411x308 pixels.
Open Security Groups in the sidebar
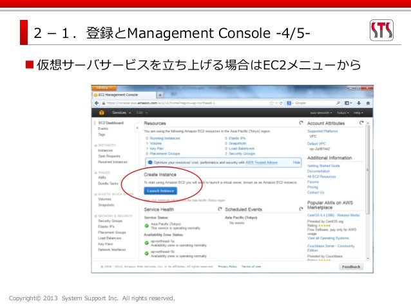pyautogui.click(x=110, y=221)
